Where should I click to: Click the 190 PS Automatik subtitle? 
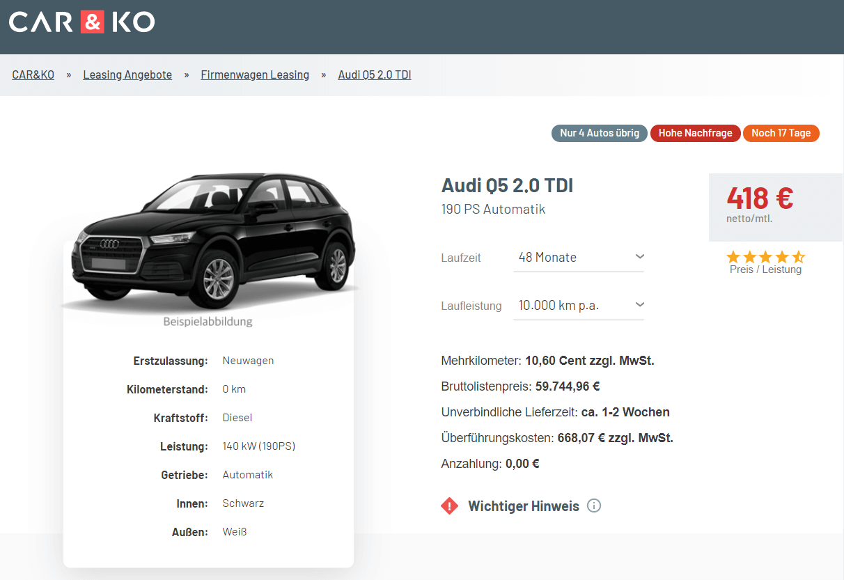(493, 210)
